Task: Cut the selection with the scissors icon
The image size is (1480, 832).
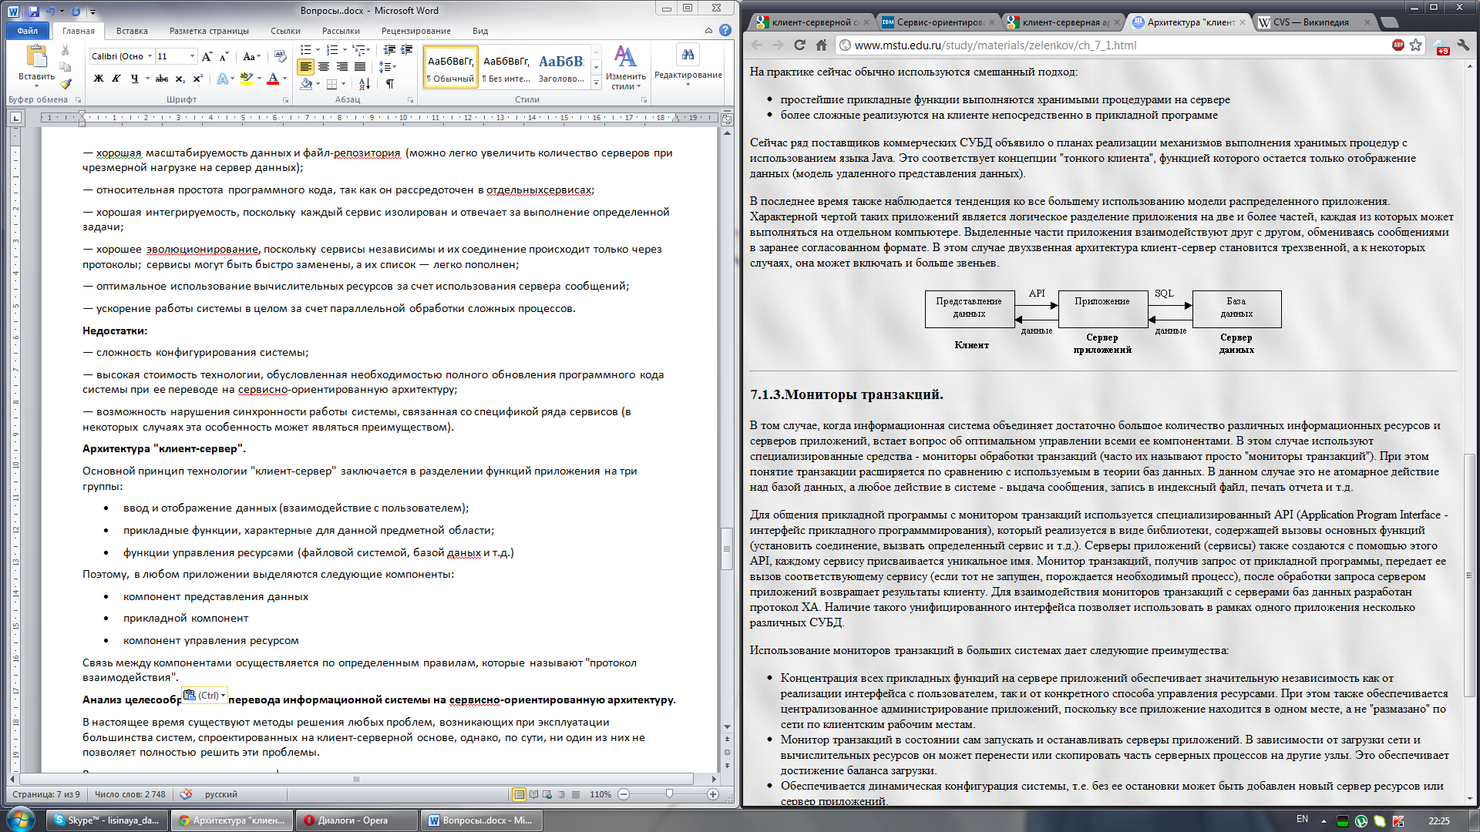Action: tap(66, 51)
